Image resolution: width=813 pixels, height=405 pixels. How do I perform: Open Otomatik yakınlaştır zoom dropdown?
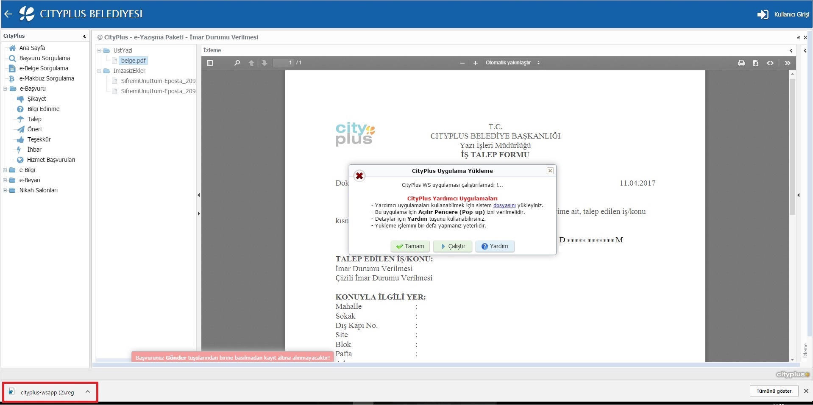click(x=512, y=63)
